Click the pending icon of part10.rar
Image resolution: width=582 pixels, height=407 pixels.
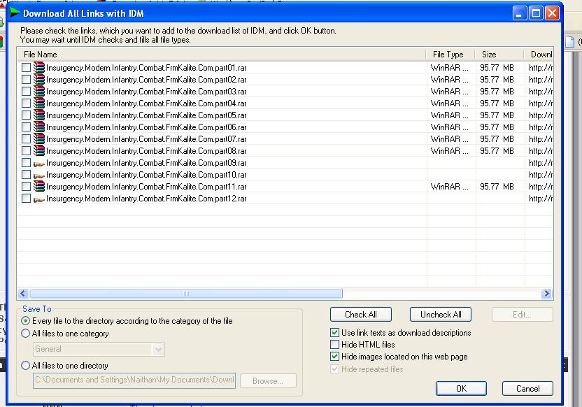(39, 176)
